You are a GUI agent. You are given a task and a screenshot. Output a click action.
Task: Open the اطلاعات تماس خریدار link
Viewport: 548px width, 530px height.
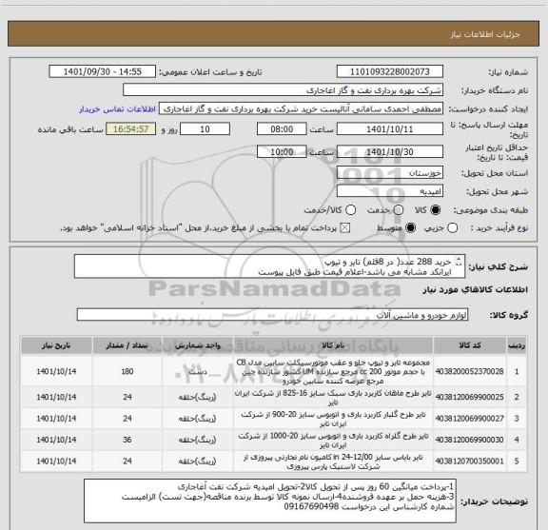[x=117, y=109]
